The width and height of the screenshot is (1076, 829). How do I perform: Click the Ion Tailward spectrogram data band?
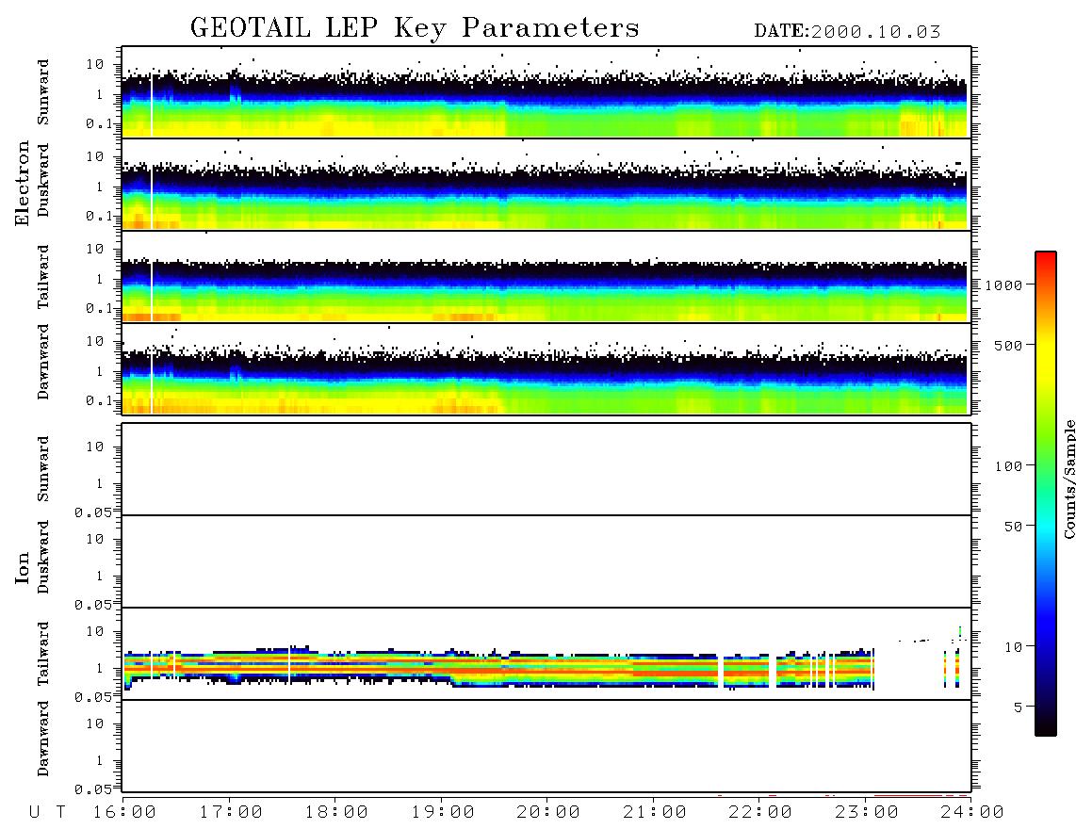coord(498,667)
